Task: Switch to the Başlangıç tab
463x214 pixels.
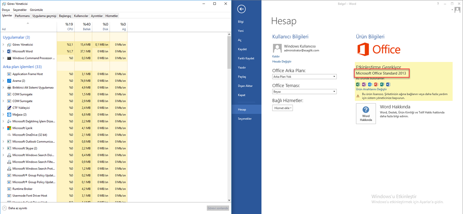Action: point(65,16)
